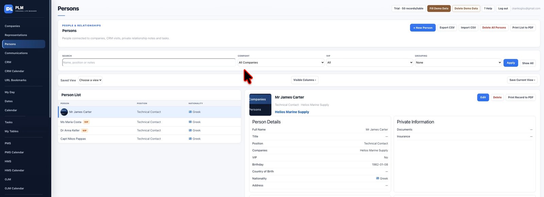Log out of the account

click(x=503, y=8)
